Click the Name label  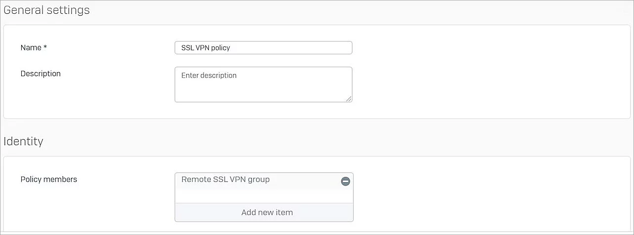[34, 48]
